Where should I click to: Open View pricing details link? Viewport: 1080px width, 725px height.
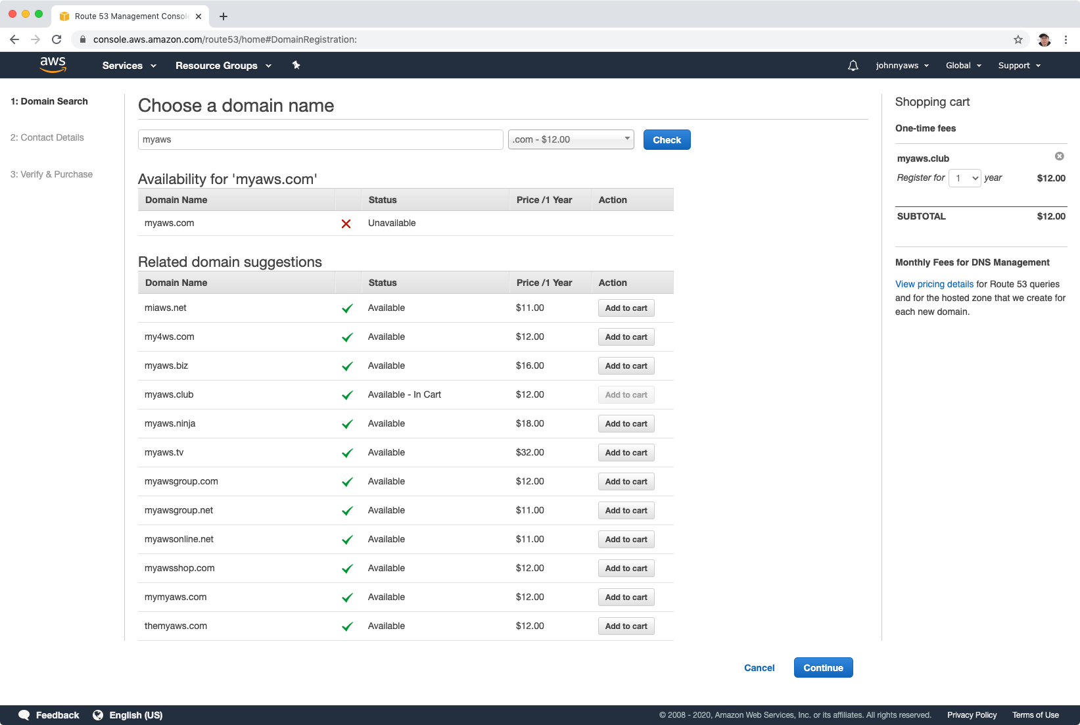point(934,284)
